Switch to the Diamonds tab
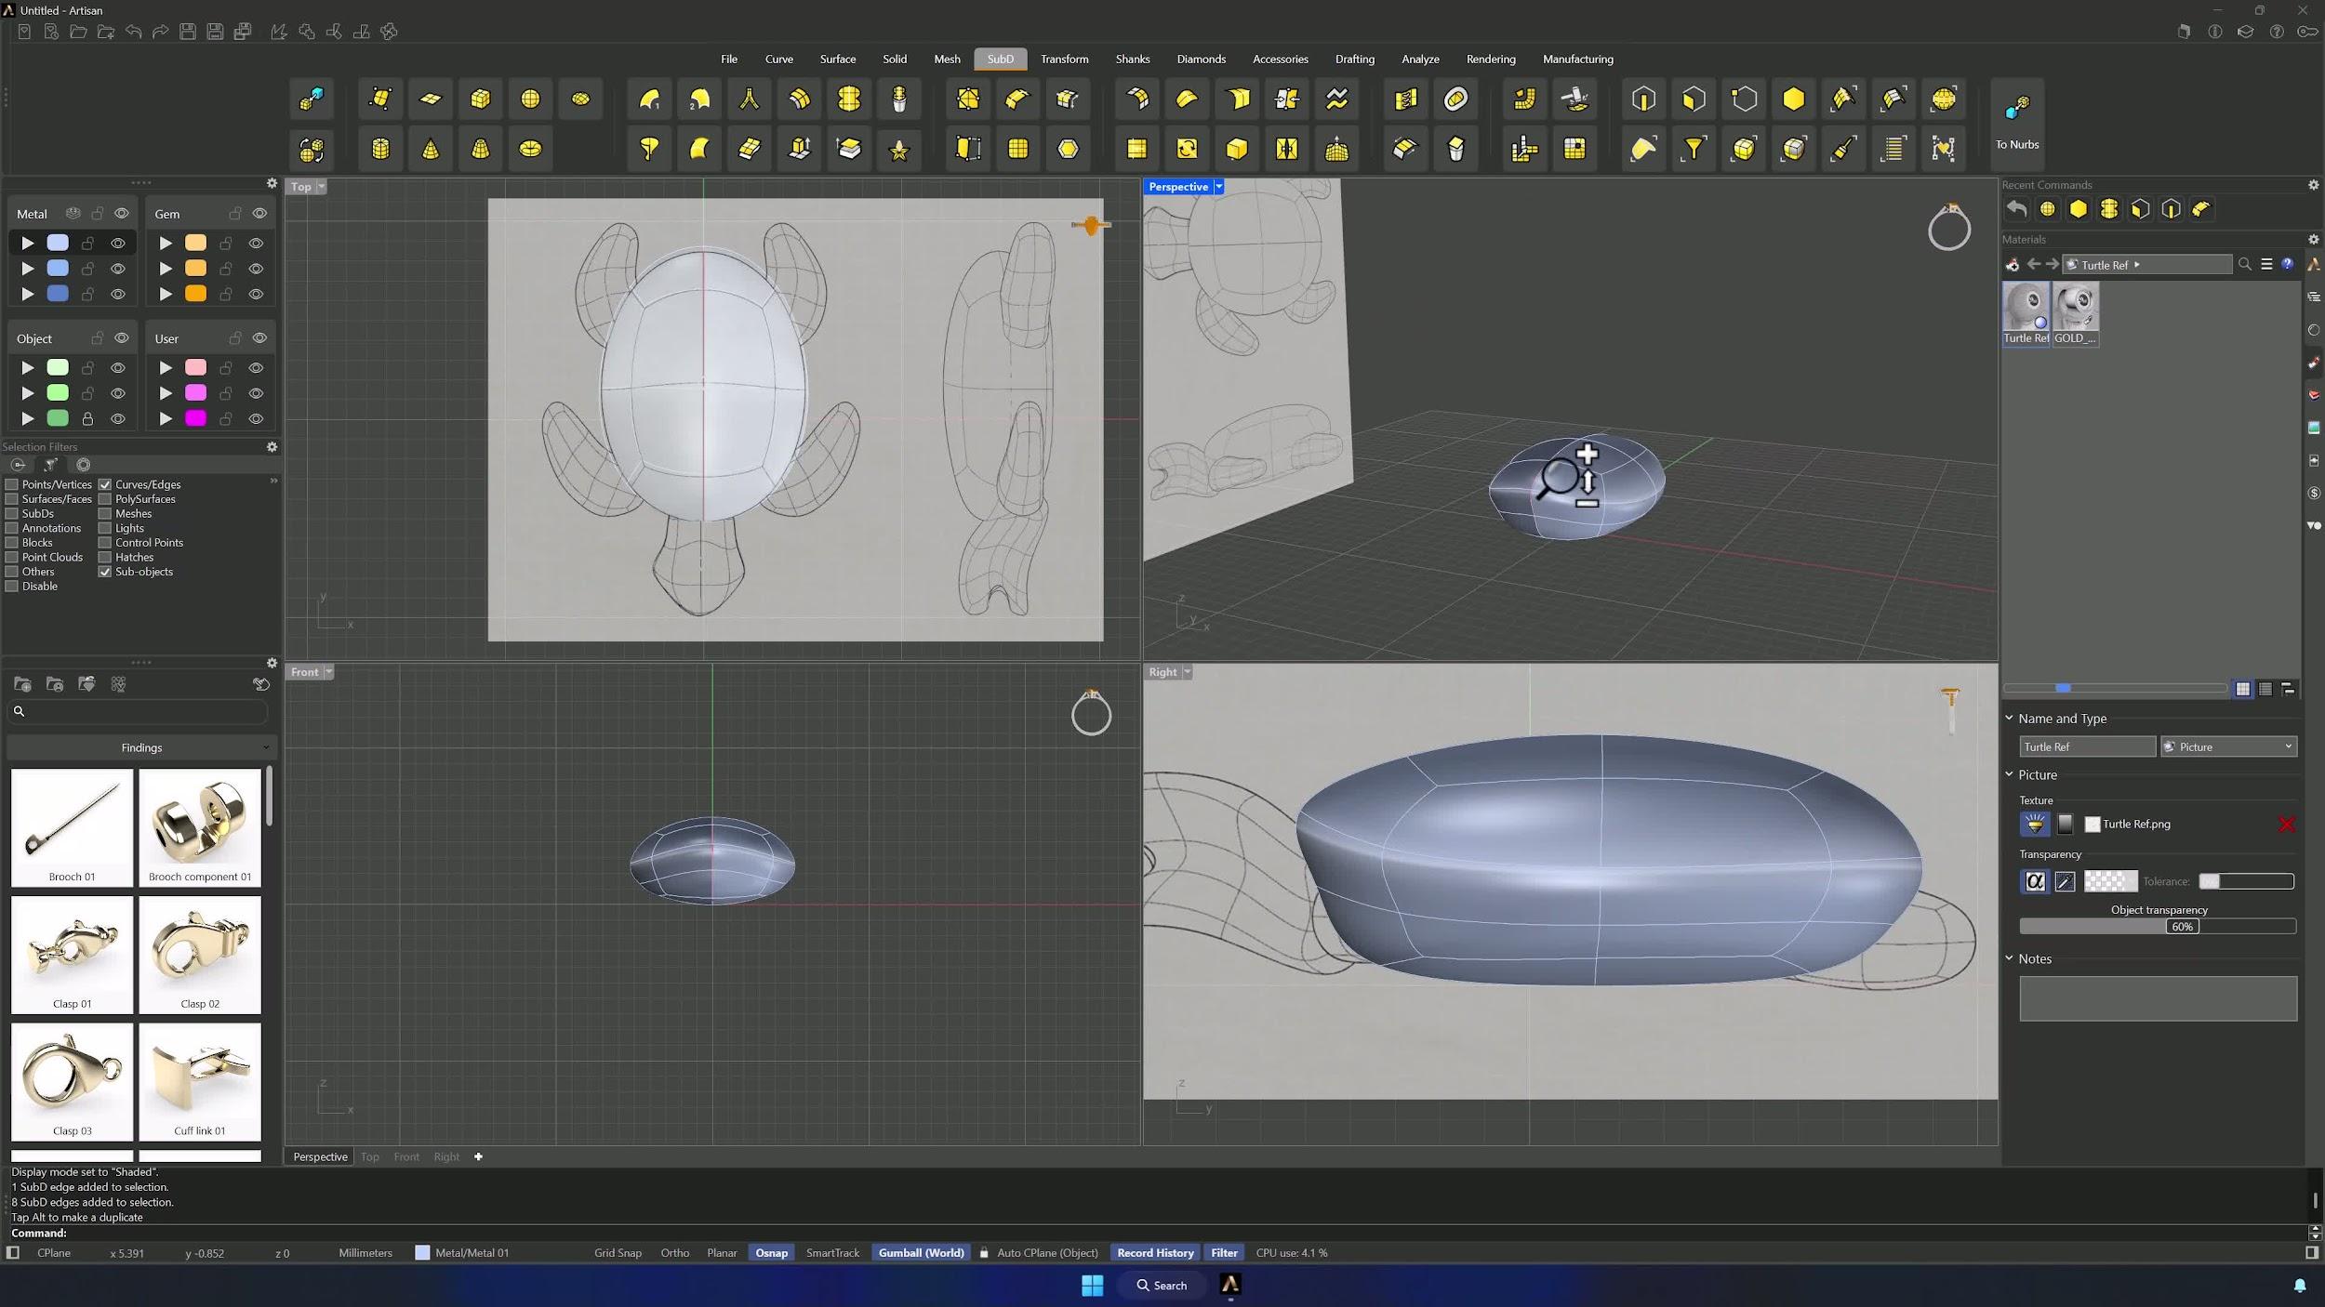The height and width of the screenshot is (1307, 2325). (1202, 59)
